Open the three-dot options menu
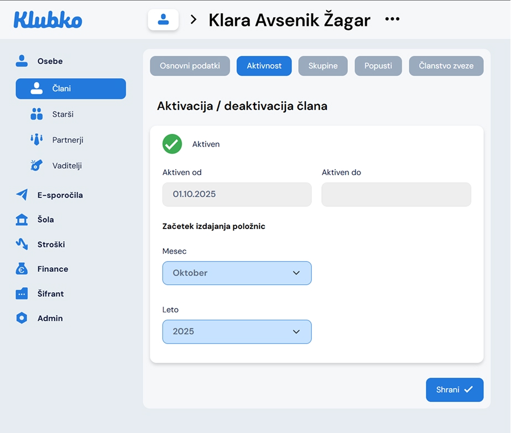Viewport: 511px width, 433px height. click(x=392, y=19)
